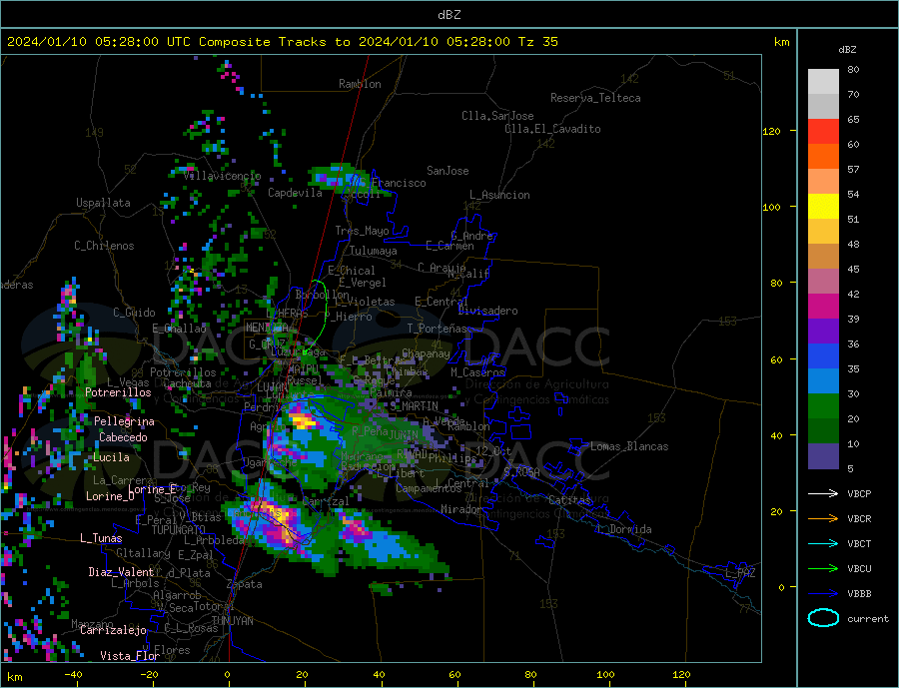Click the UTC Composite Tracks timestamp header
899x688 pixels.
tap(282, 42)
